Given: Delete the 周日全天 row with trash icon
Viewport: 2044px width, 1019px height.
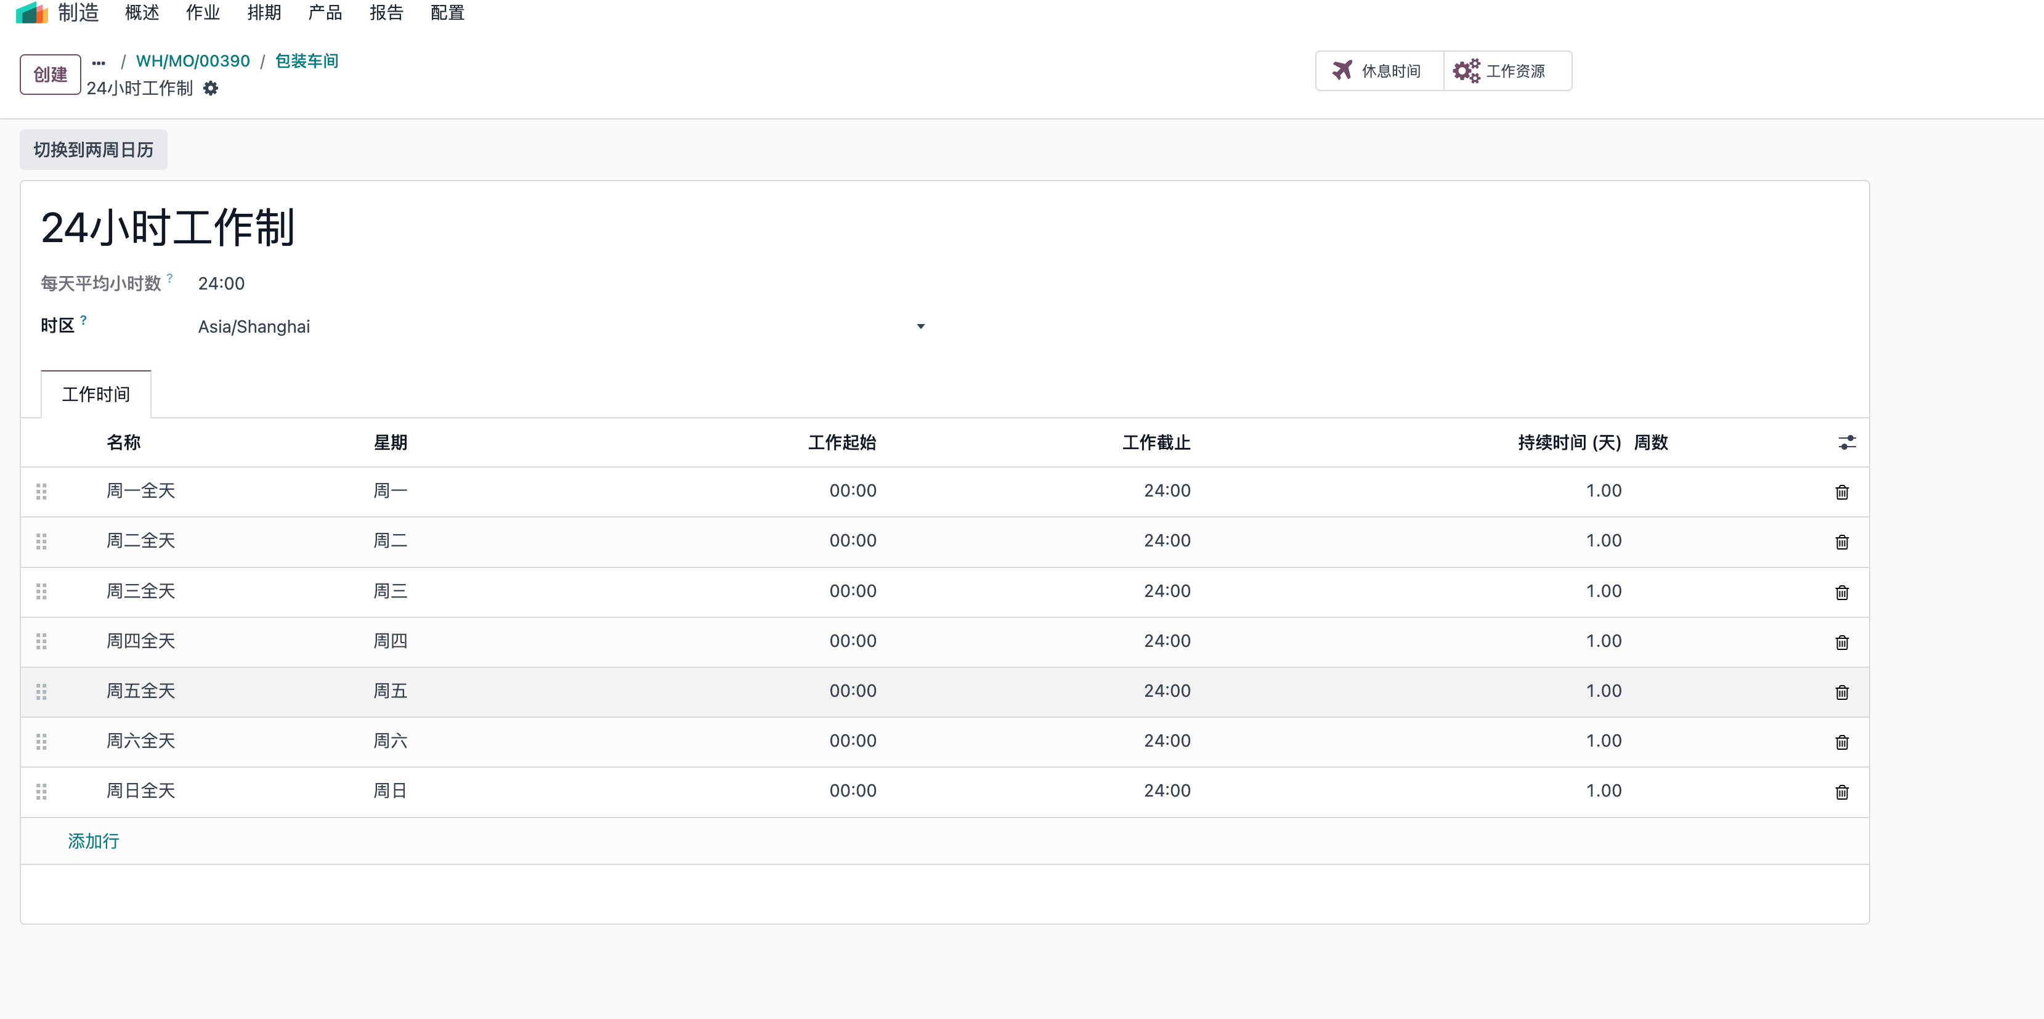Looking at the screenshot, I should tap(1842, 792).
